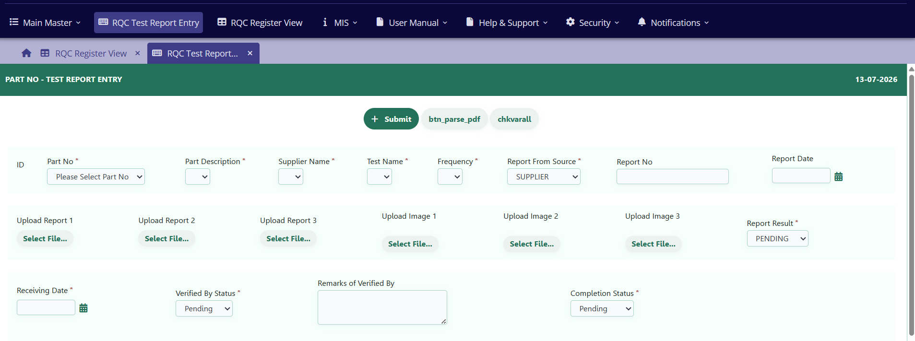Screen dimensions: 915x341
Task: Open the Frequency dropdown
Action: coord(450,176)
